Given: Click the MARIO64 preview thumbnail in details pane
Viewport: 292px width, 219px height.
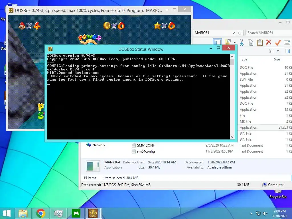Looking at the screenshot, I should [93, 166].
